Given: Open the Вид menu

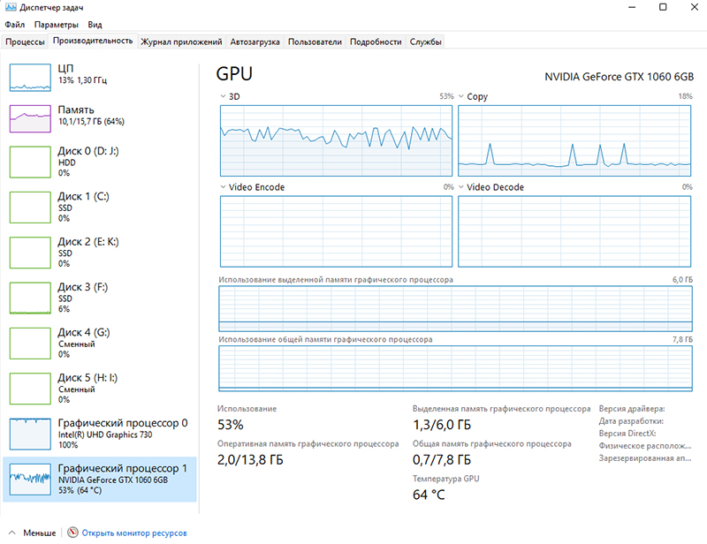Looking at the screenshot, I should click(95, 25).
